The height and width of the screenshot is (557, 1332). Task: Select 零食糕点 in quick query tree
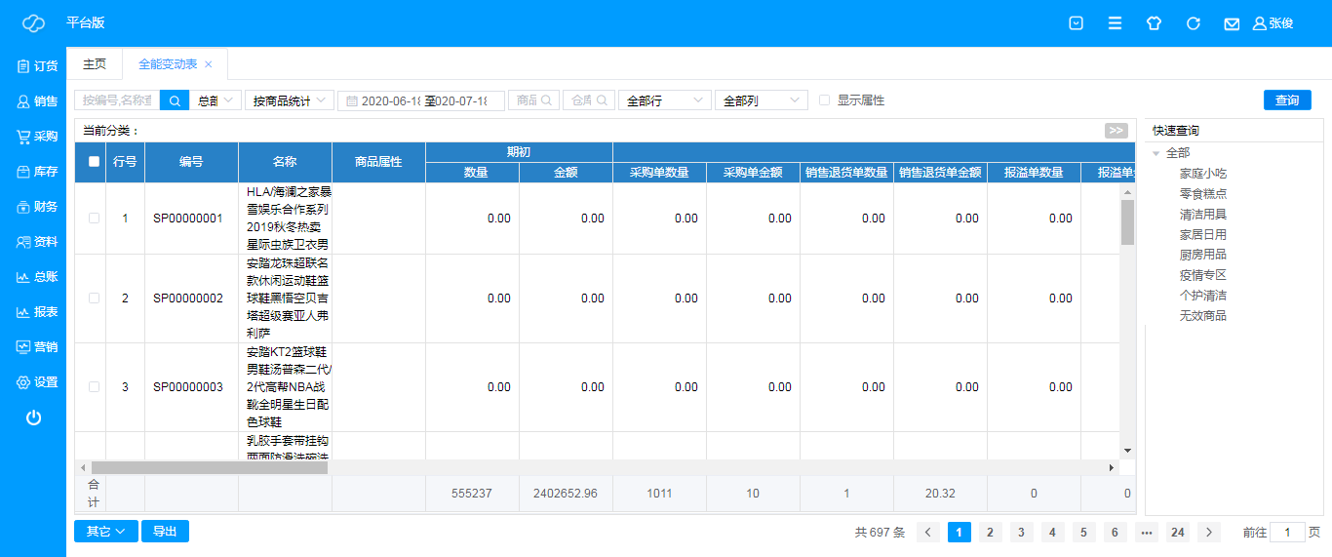[x=1202, y=194]
